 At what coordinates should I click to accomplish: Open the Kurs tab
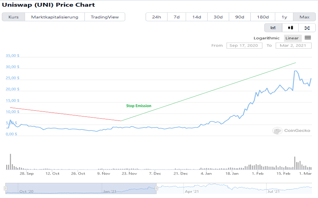click(x=14, y=17)
